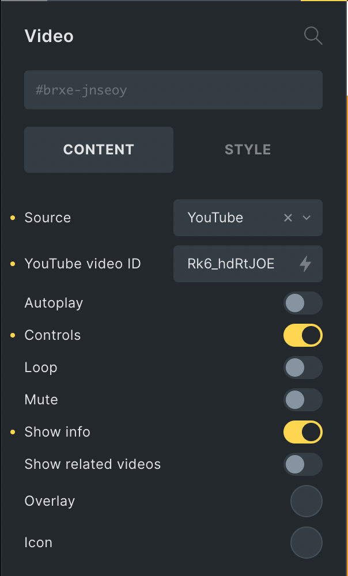Click the dynamic data lightning bolt icon

(305, 264)
